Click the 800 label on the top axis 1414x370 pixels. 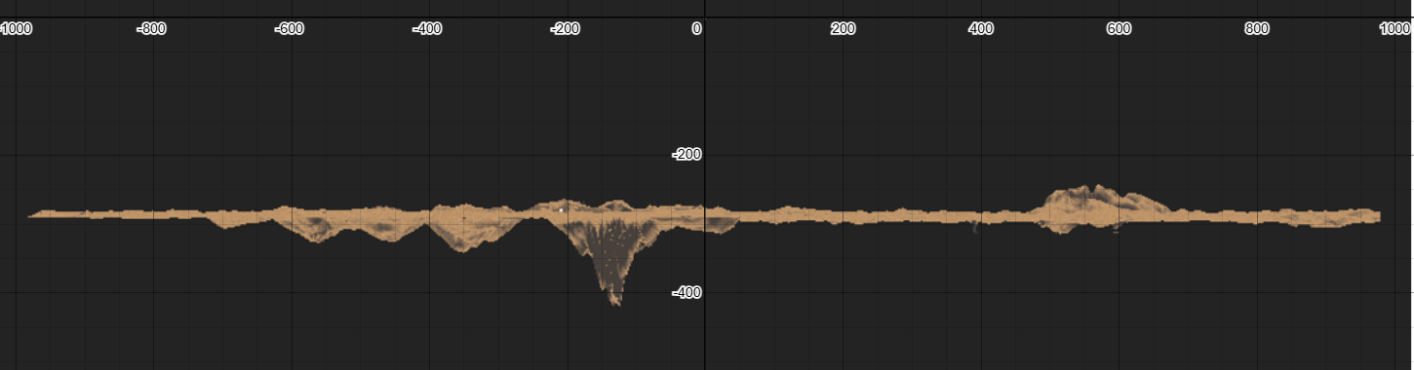click(1257, 29)
